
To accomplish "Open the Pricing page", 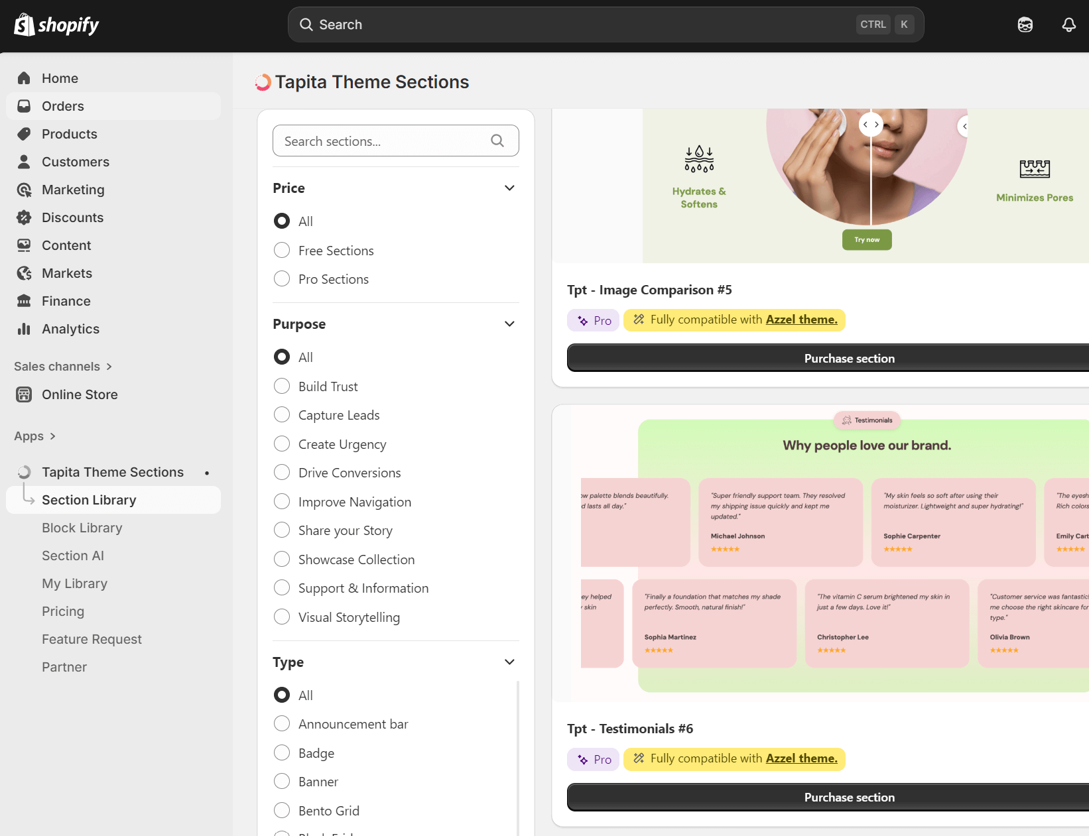I will pyautogui.click(x=63, y=611).
